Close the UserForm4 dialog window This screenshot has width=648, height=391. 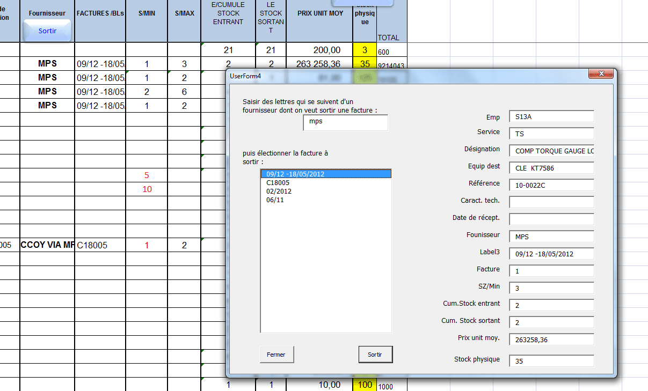pos(601,74)
